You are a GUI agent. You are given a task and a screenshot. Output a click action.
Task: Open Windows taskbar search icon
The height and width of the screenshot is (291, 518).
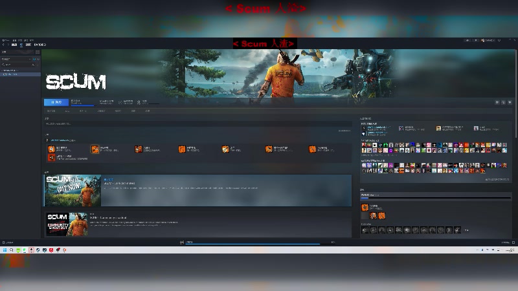(x=11, y=250)
